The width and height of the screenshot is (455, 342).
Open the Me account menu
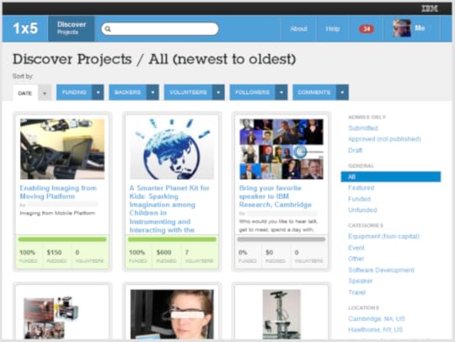click(420, 28)
